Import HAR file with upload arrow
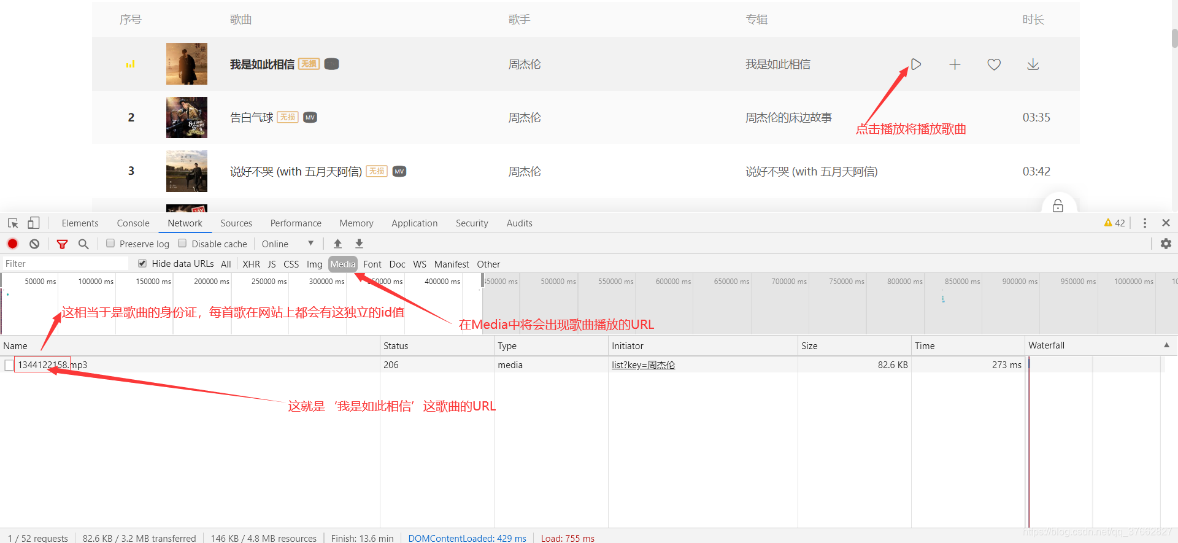Image resolution: width=1178 pixels, height=543 pixels. [x=337, y=244]
